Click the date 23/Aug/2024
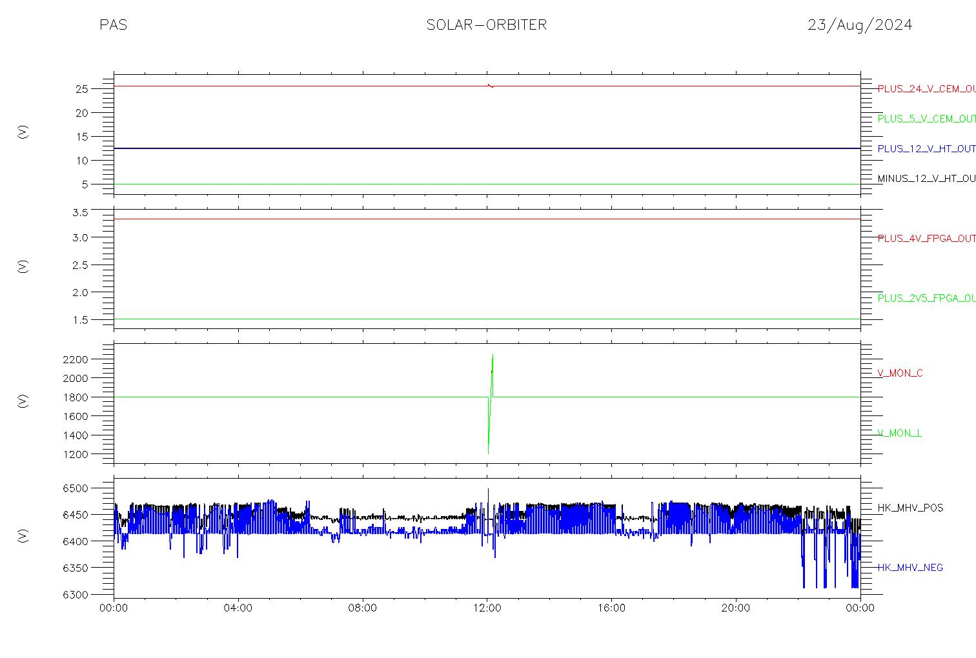 (860, 25)
